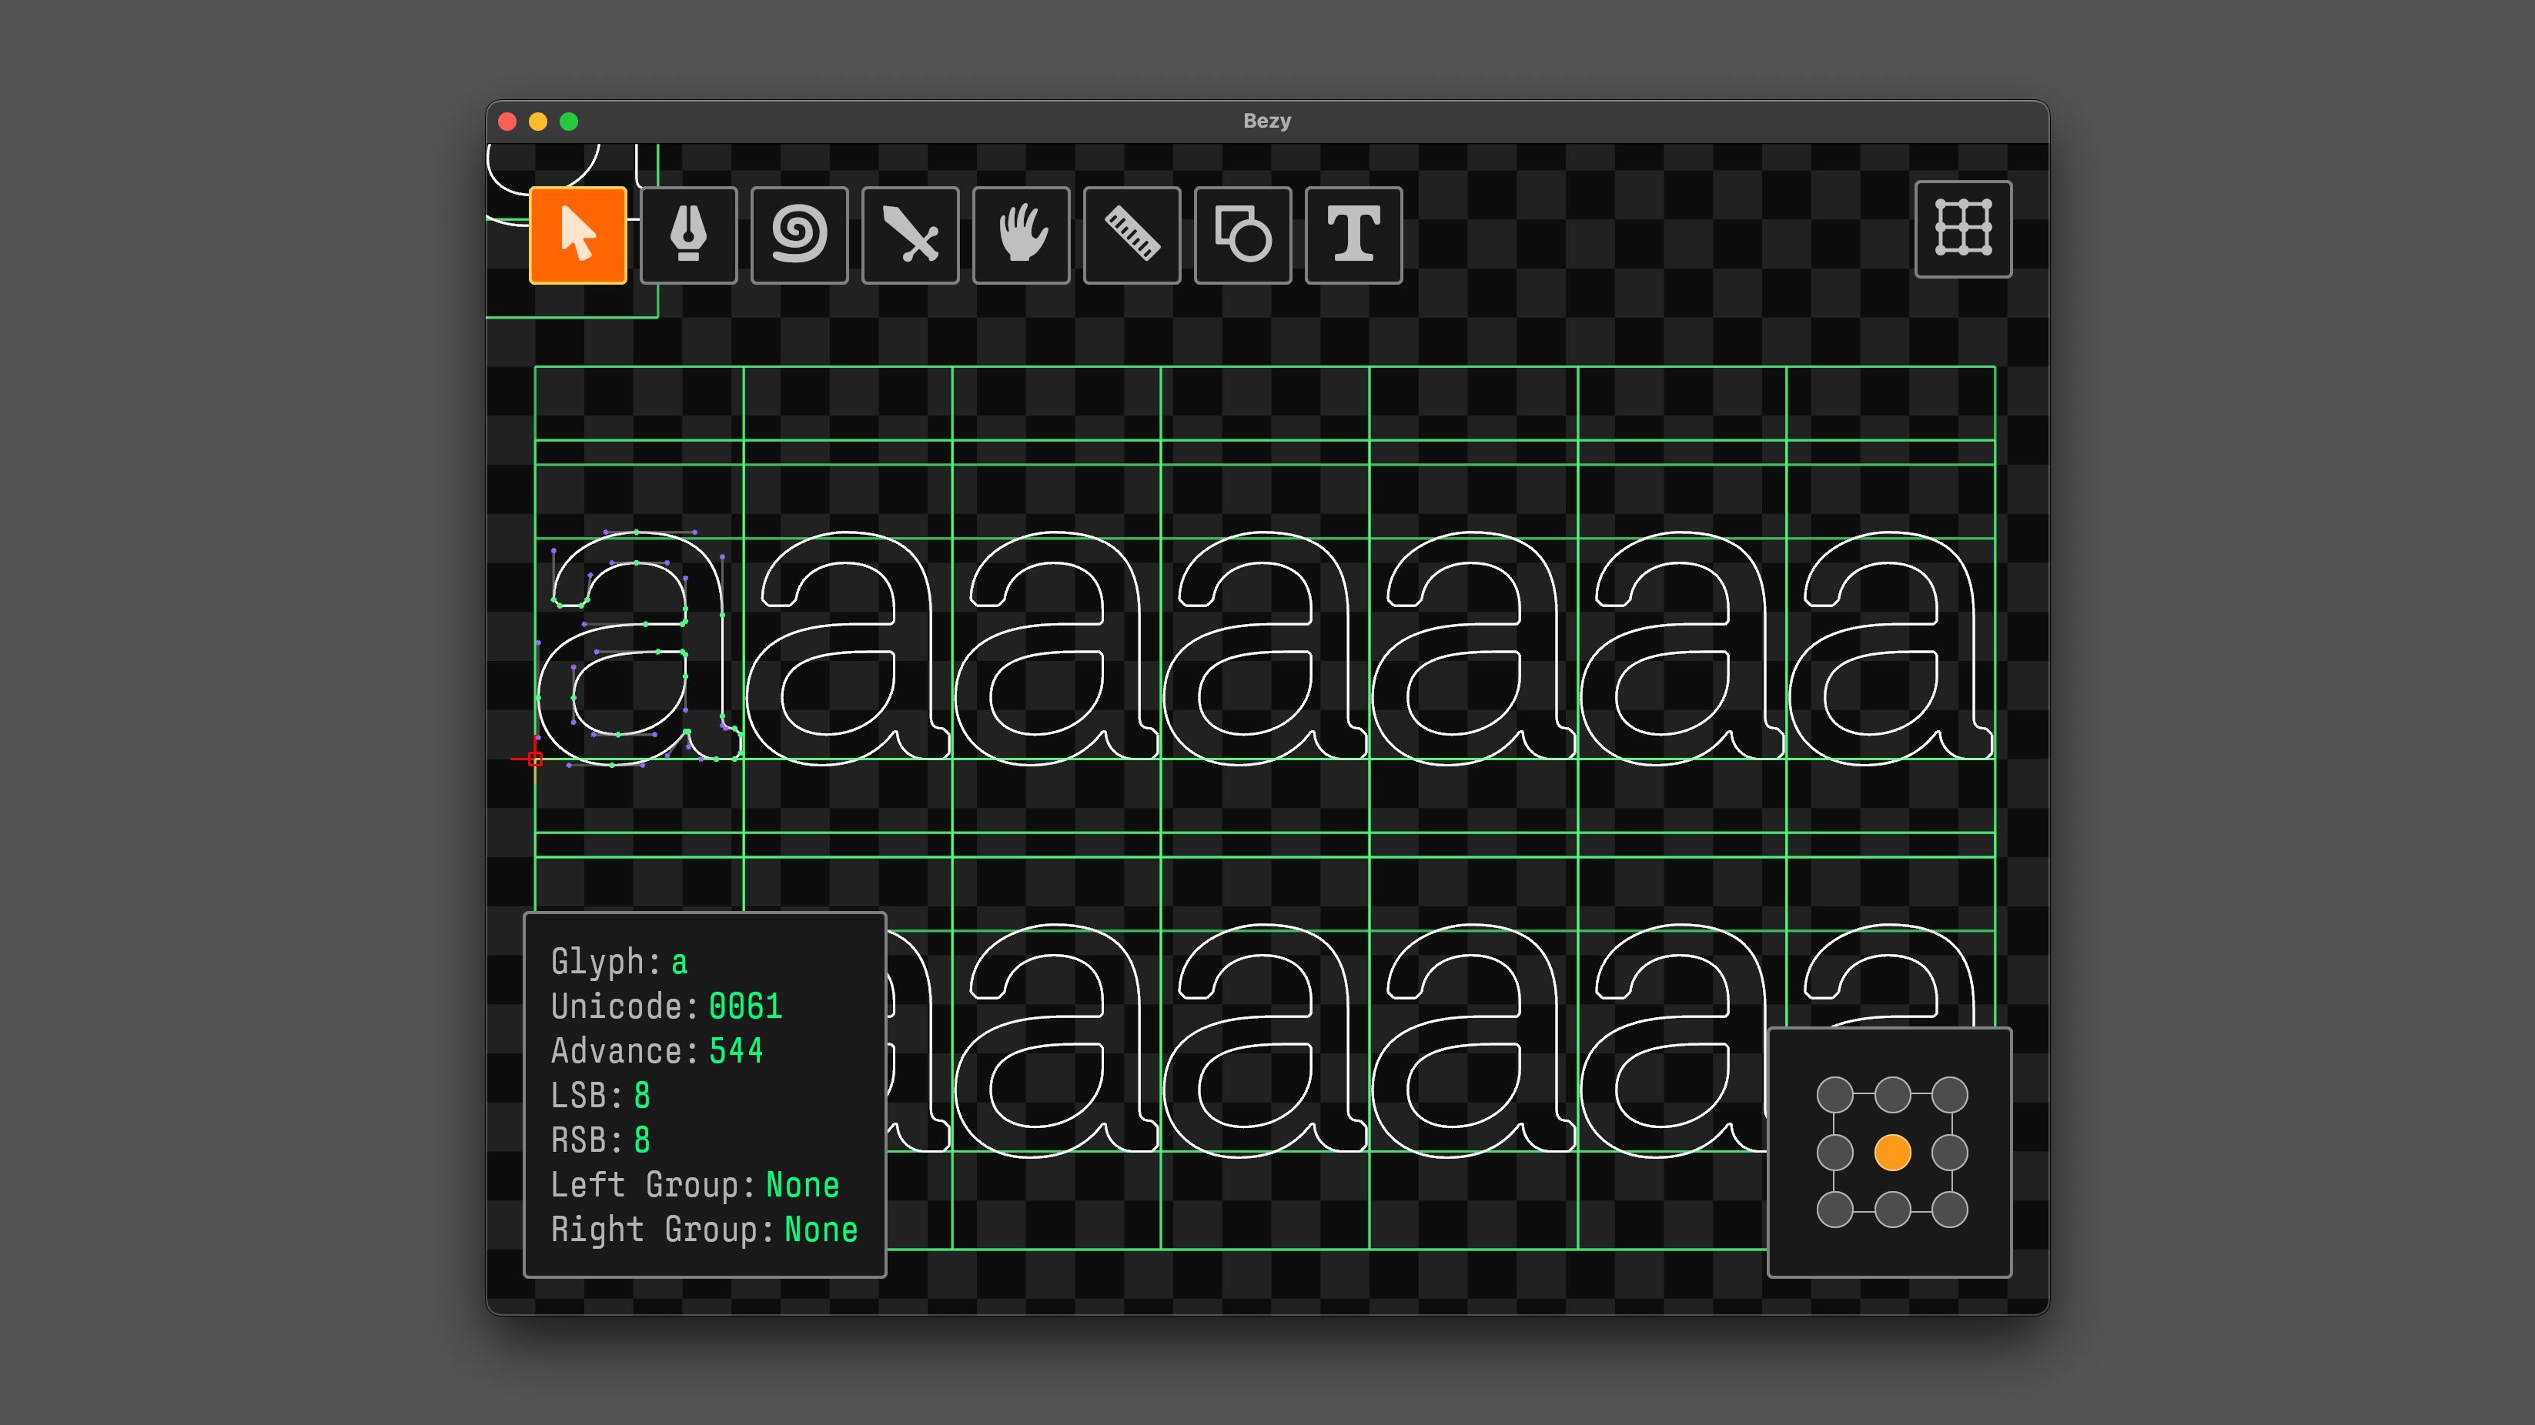Screen dimensions: 2535x1425
Task: Open the glyph grid view button
Action: 1963,229
